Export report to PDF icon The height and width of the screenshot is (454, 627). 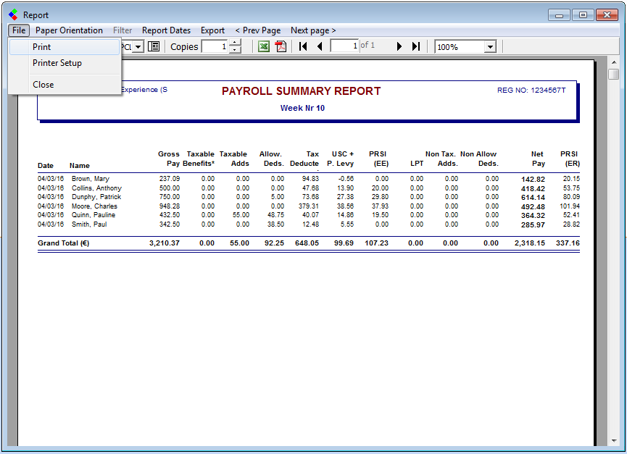coord(281,47)
